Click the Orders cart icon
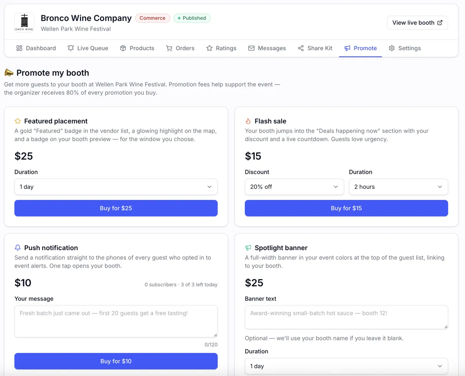The image size is (465, 376). coord(169,48)
